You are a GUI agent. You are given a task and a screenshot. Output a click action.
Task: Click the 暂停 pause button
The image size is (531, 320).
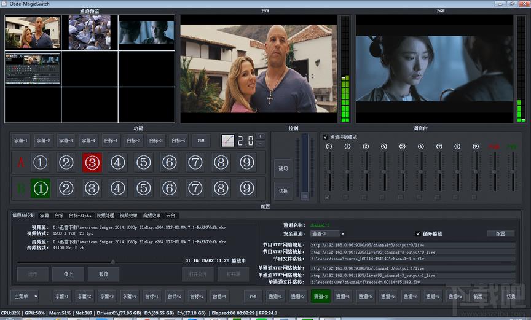click(104, 275)
